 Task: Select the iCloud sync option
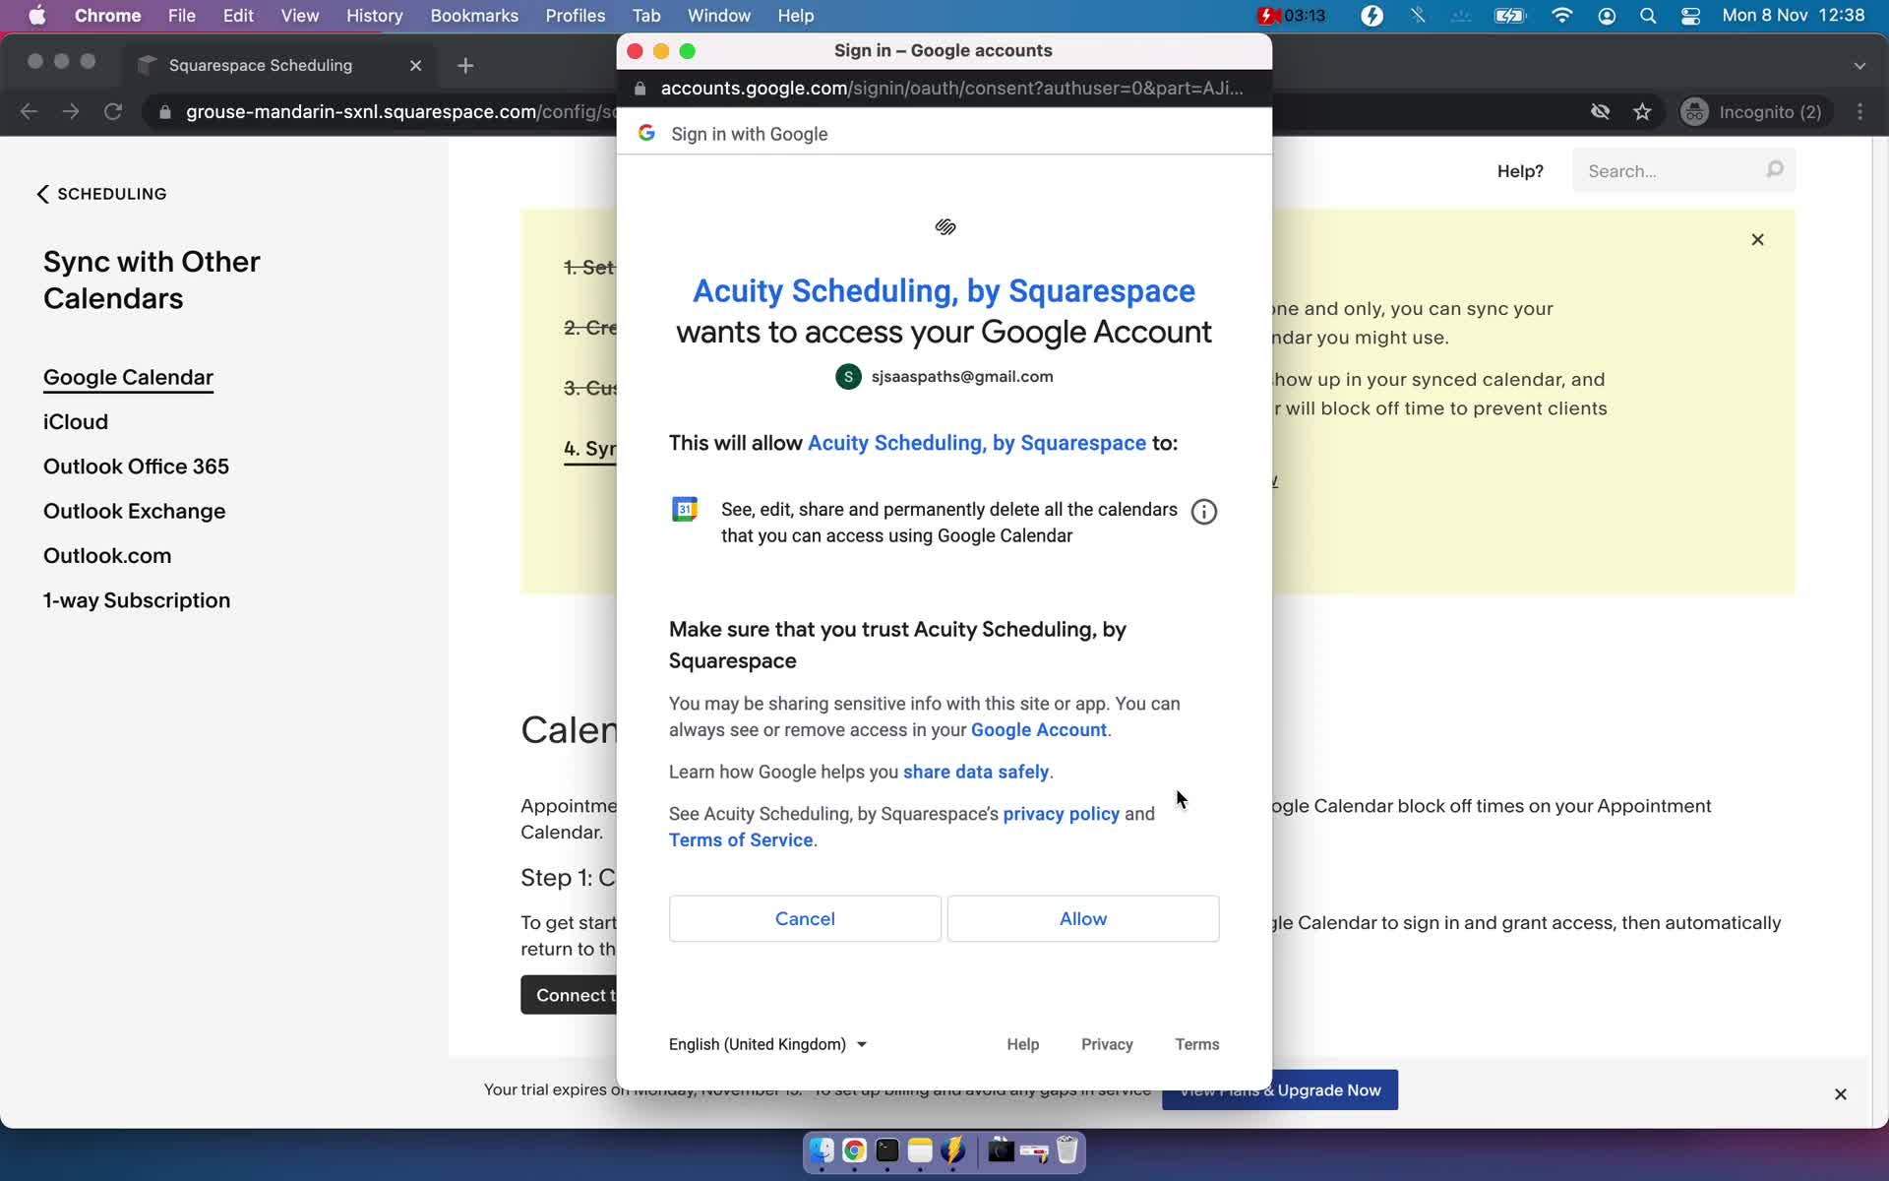(75, 422)
